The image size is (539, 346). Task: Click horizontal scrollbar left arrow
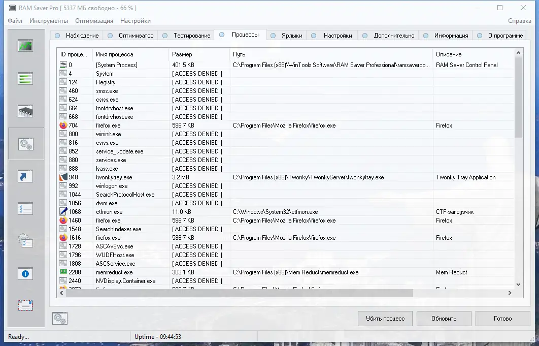click(61, 293)
